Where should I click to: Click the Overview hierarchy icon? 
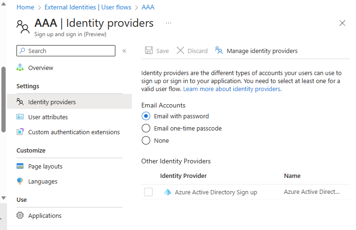click(x=20, y=68)
